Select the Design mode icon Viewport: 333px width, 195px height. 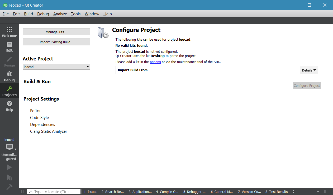coord(9,61)
